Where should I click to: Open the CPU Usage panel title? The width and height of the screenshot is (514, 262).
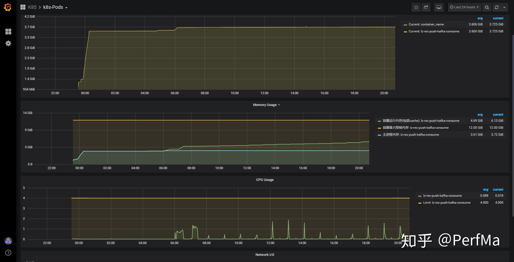pyautogui.click(x=265, y=180)
